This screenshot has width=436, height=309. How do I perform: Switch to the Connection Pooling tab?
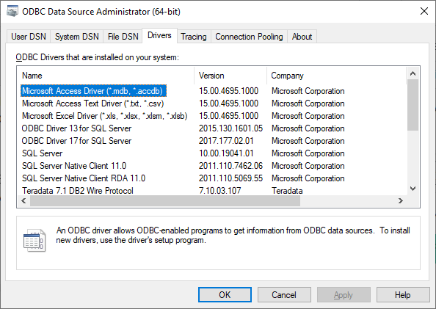pos(249,37)
